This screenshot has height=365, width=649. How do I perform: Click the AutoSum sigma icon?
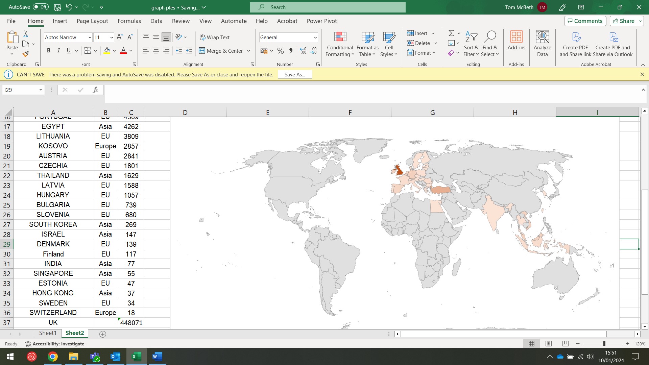click(x=451, y=33)
